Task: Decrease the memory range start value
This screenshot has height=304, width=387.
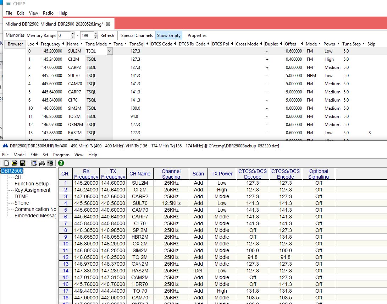Action: (73, 37)
